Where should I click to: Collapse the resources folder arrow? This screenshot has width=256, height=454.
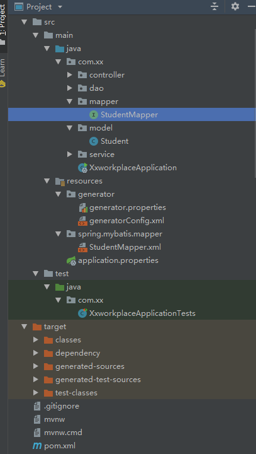(x=47, y=181)
